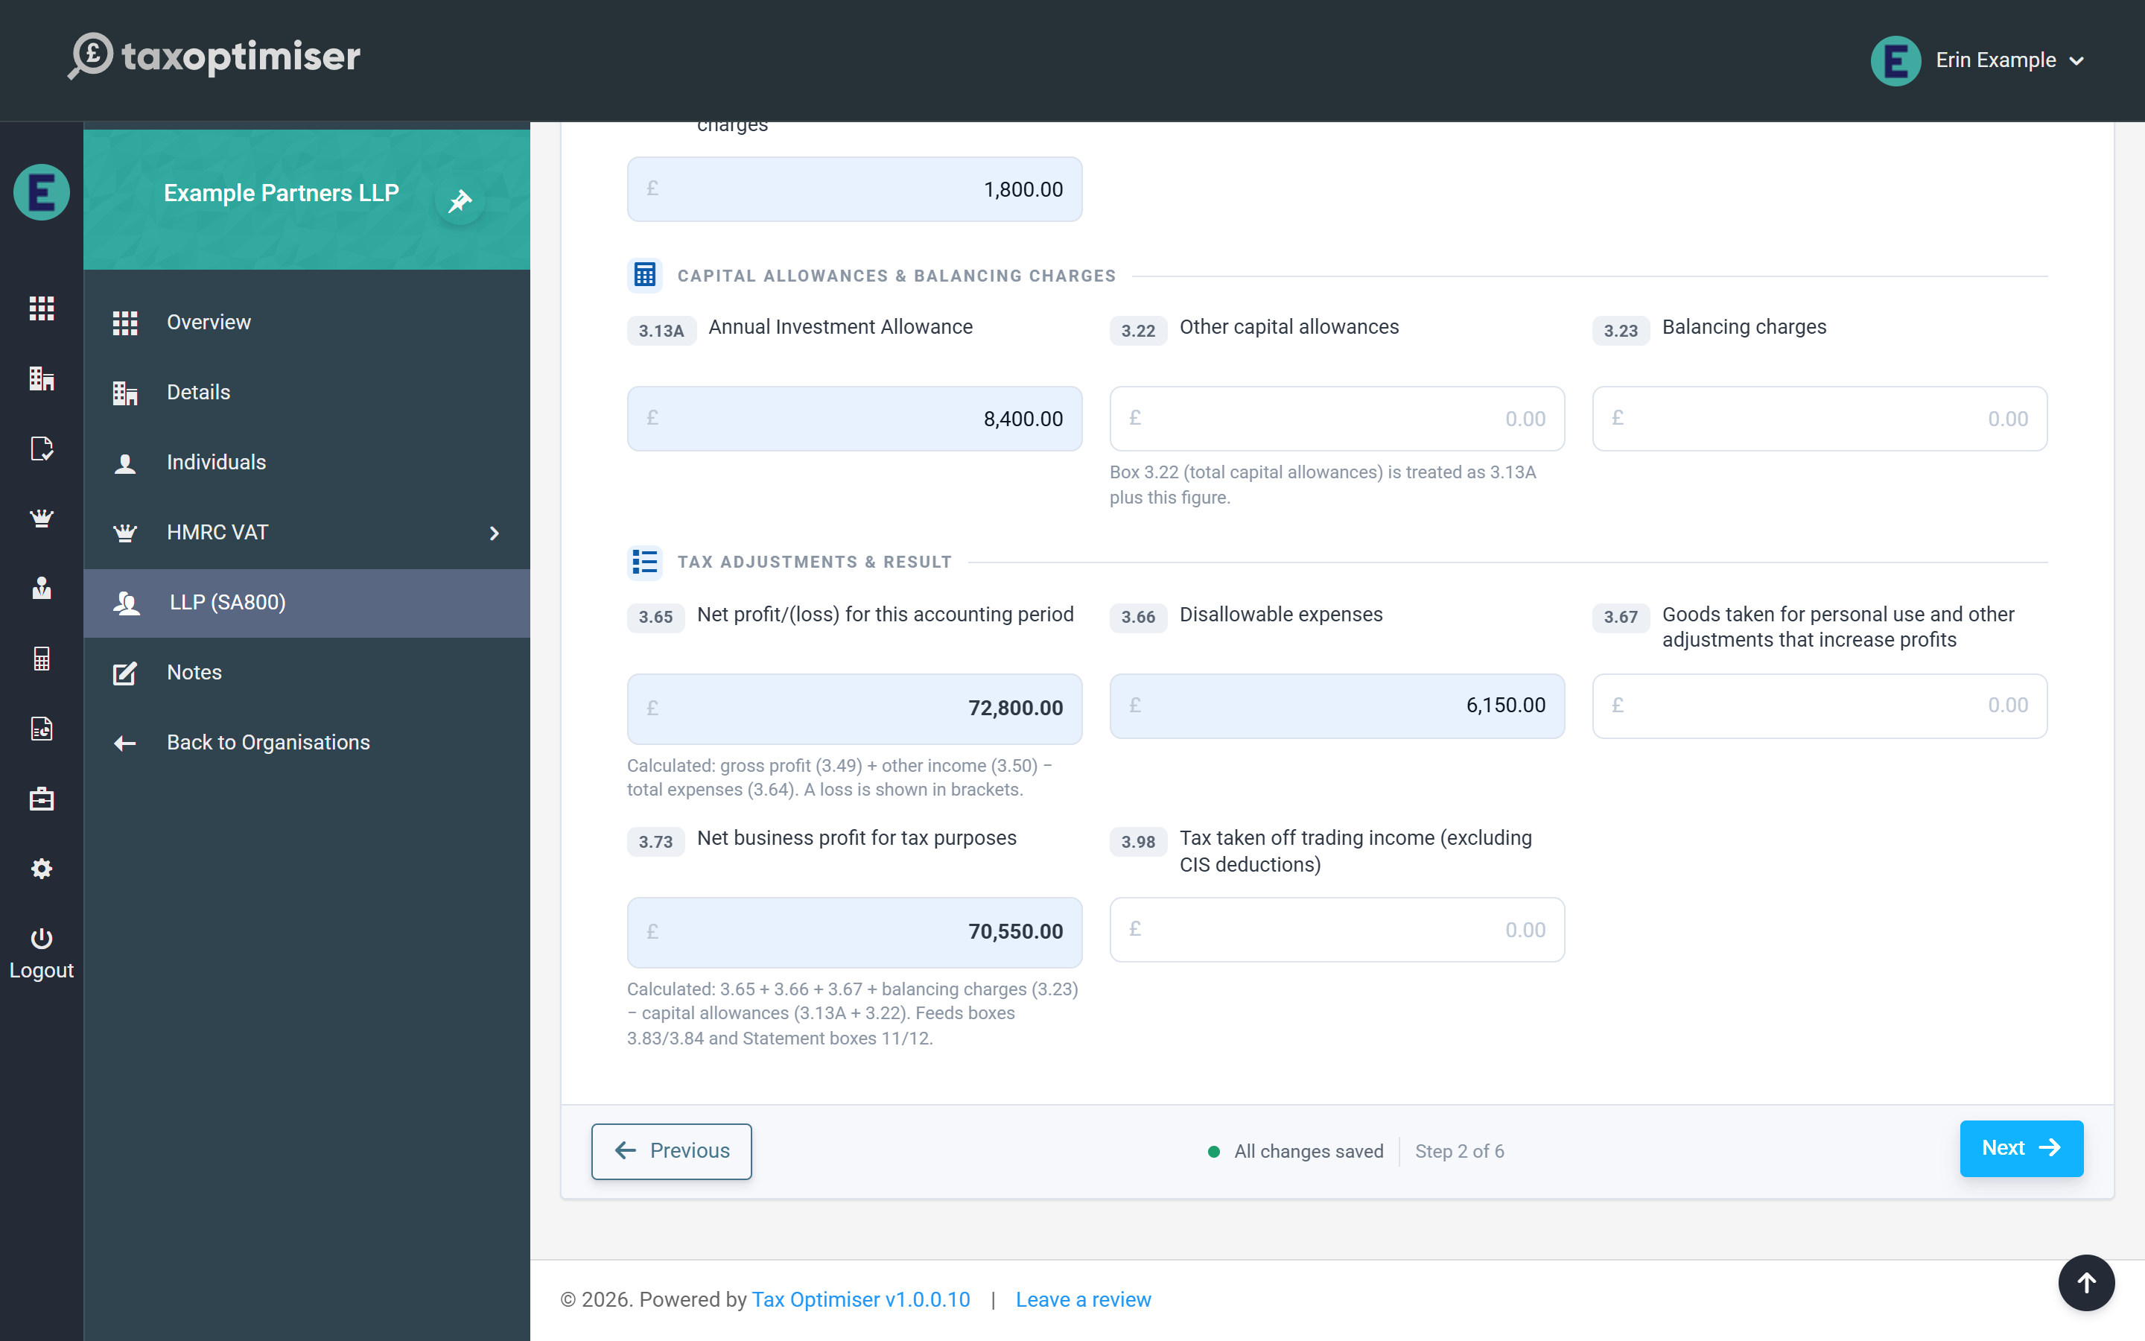Click the Previous button
2145x1341 pixels.
click(x=671, y=1151)
